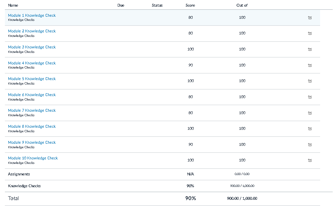This screenshot has width=333, height=206.
Task: Click rubric icon for Module 2 Knowledge Check
Action: [310, 33]
